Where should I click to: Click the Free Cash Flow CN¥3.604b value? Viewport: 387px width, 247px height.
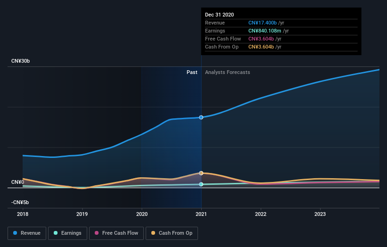[x=261, y=39]
